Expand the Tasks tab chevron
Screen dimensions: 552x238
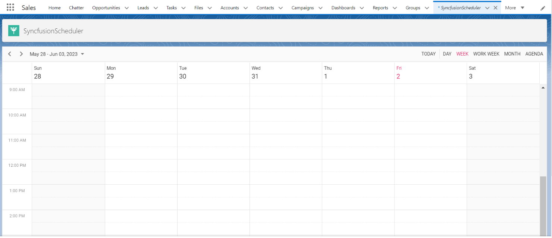coord(184,8)
